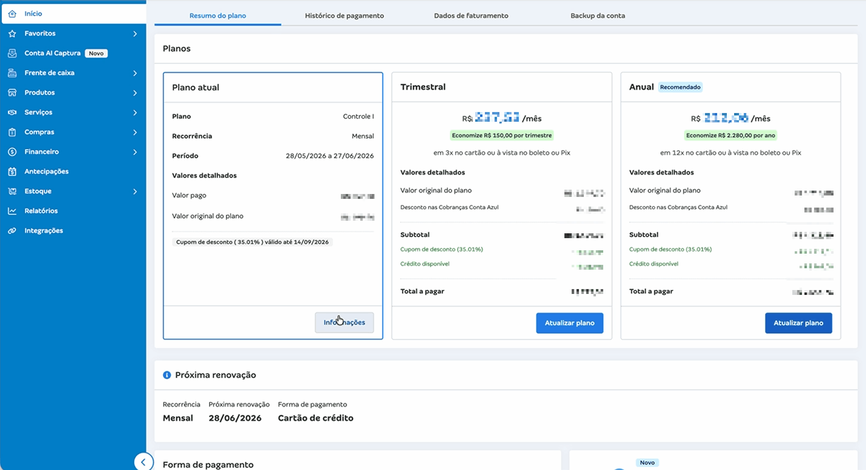Screen dimensions: 866x470
Task: Open the Backup da conta tab
Action: tap(598, 16)
